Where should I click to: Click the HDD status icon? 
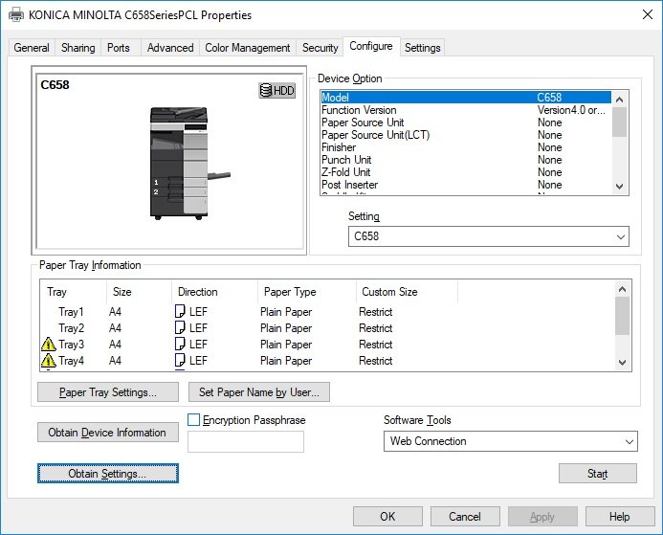(x=276, y=91)
